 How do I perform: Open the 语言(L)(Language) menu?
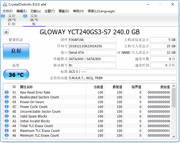pyautogui.click(x=101, y=11)
